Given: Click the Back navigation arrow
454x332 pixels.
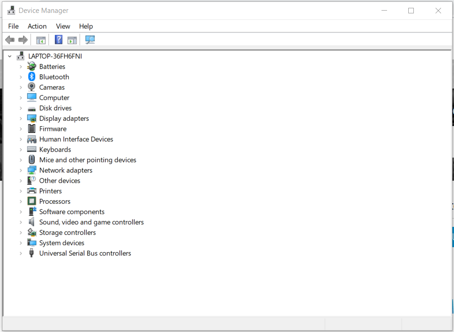Looking at the screenshot, I should pyautogui.click(x=10, y=40).
